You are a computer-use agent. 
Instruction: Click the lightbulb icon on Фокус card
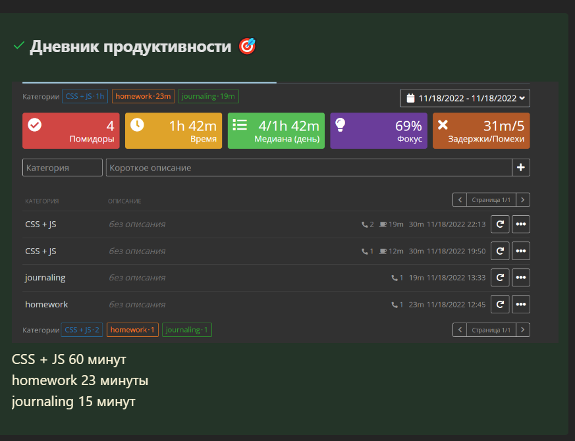(341, 125)
